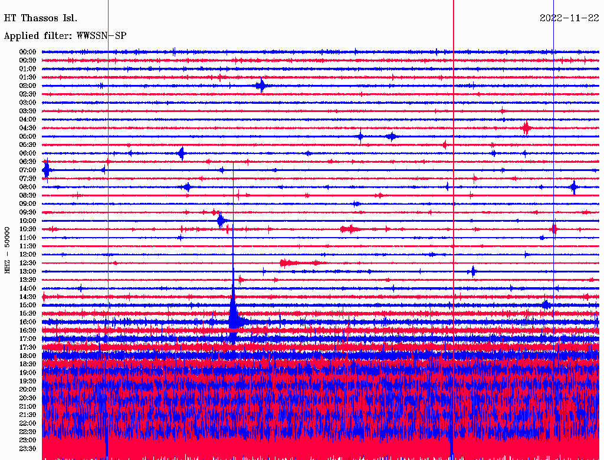Select the 14:30 trace label
604x460 pixels.
pyautogui.click(x=28, y=297)
